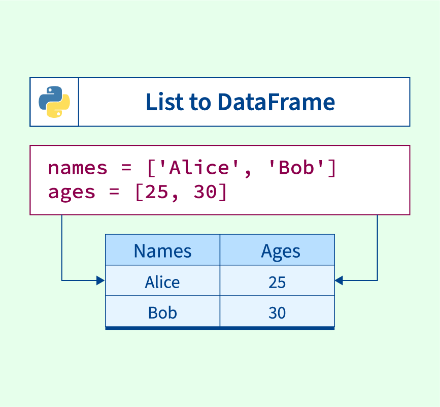Click the Bob cell in the table

click(x=162, y=312)
